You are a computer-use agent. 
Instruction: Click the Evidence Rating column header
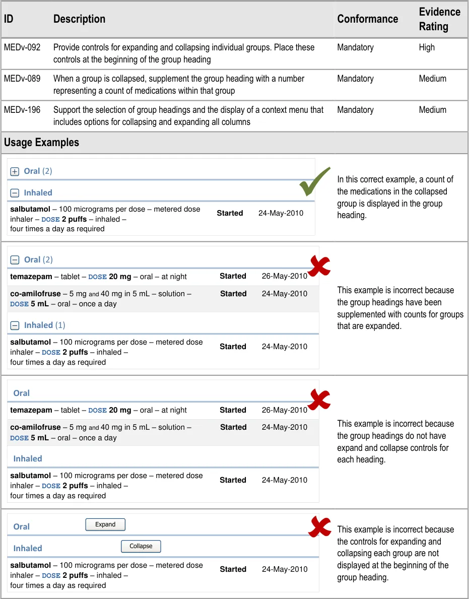(x=439, y=19)
